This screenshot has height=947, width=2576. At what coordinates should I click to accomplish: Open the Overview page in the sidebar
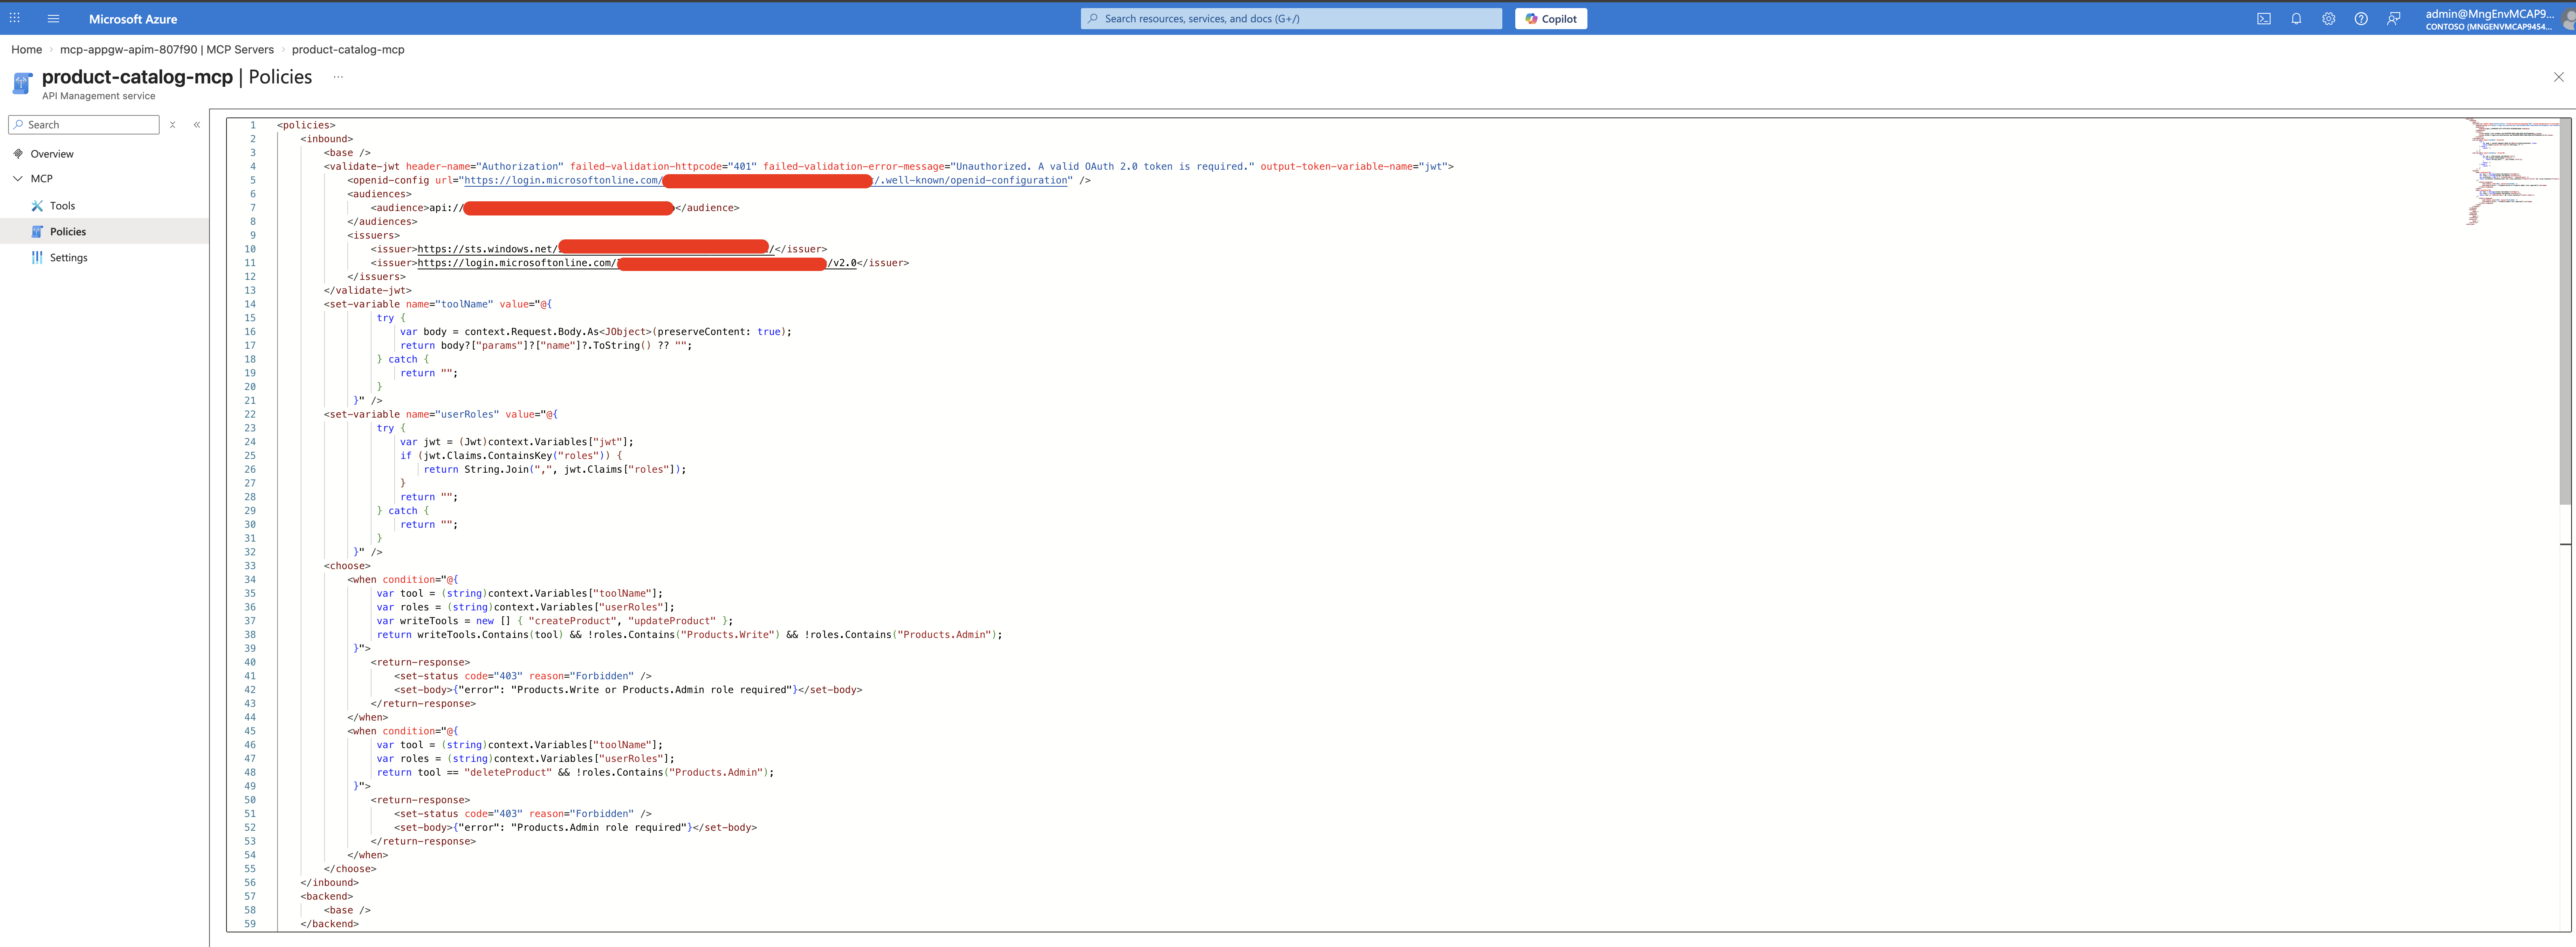(x=54, y=153)
